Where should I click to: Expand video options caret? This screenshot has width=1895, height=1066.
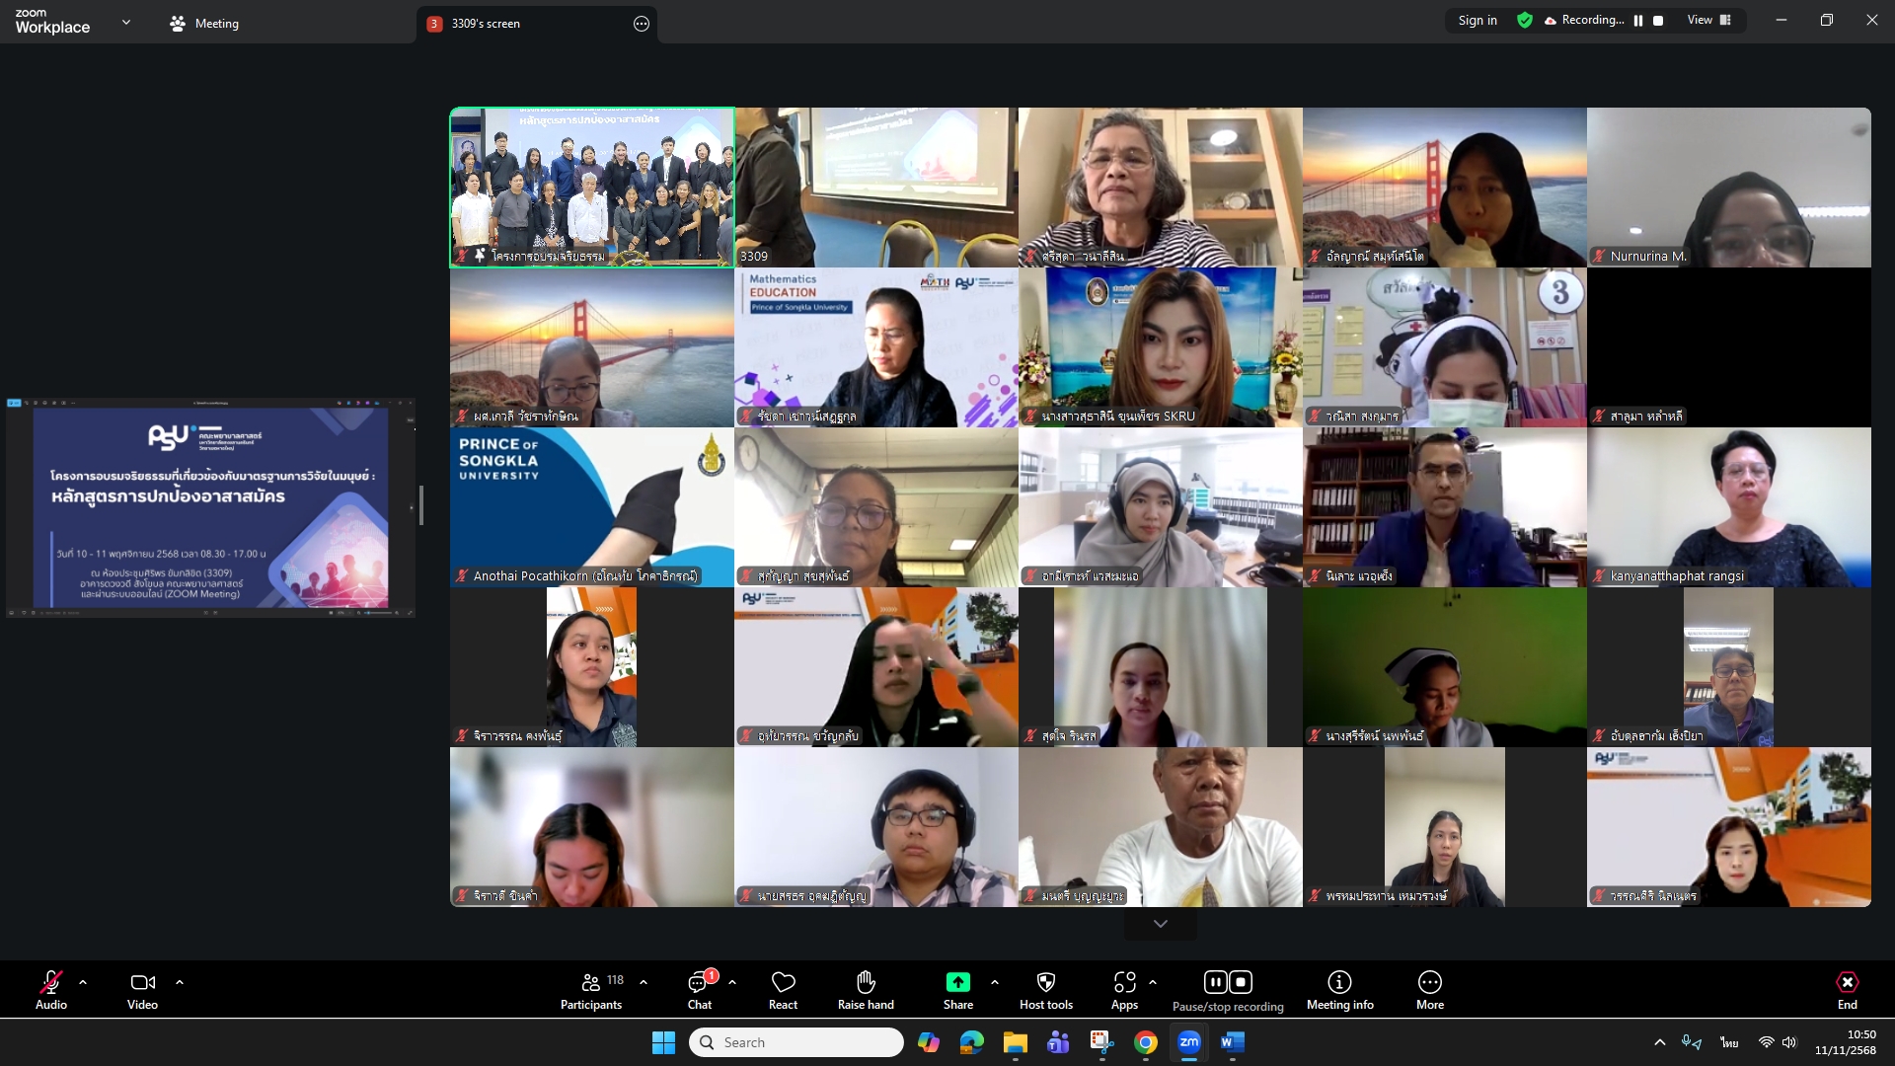coord(180,982)
